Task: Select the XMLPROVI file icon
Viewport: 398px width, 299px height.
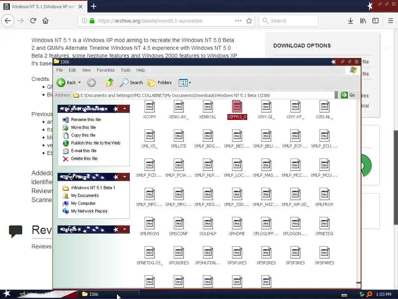Action: tap(150, 223)
